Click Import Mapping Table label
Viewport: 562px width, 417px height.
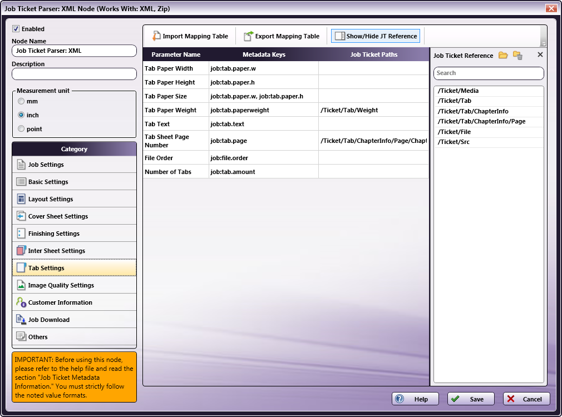click(195, 36)
